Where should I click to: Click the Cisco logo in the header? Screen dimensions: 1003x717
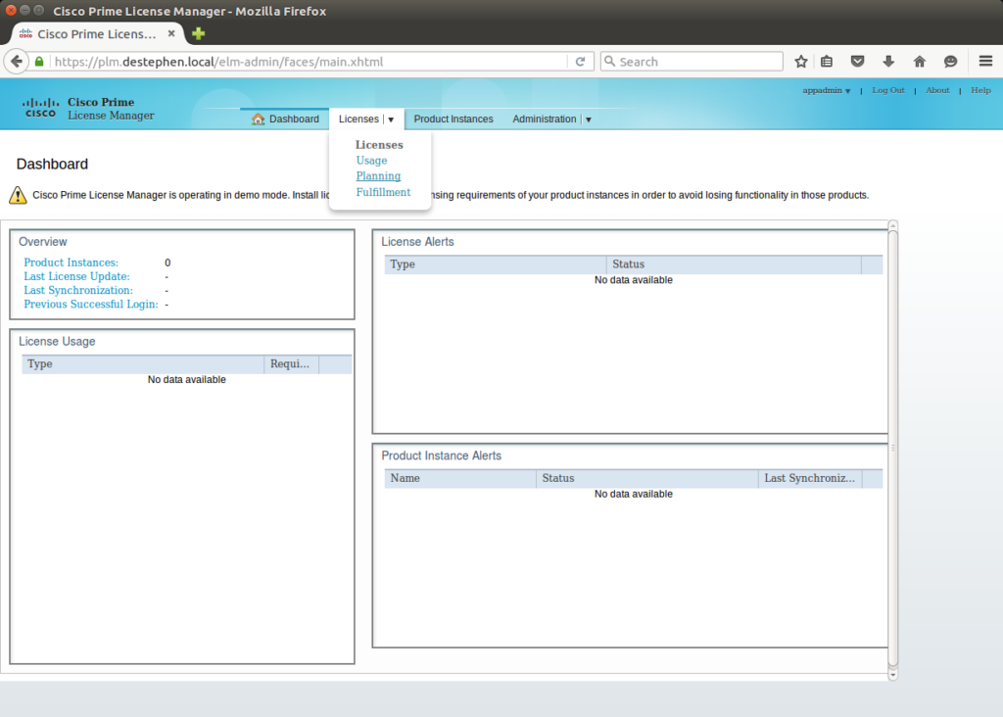(40, 108)
